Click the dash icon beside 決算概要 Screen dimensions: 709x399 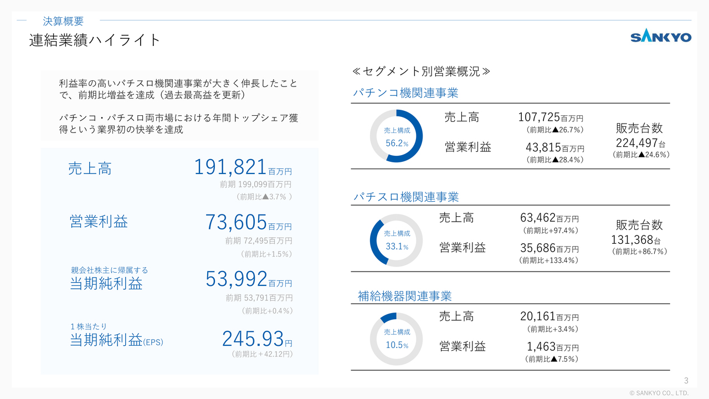21,21
